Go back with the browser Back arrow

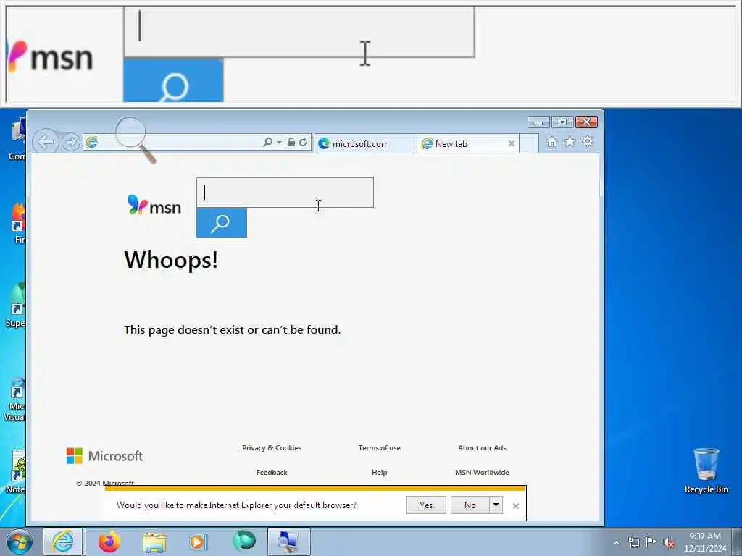point(46,142)
